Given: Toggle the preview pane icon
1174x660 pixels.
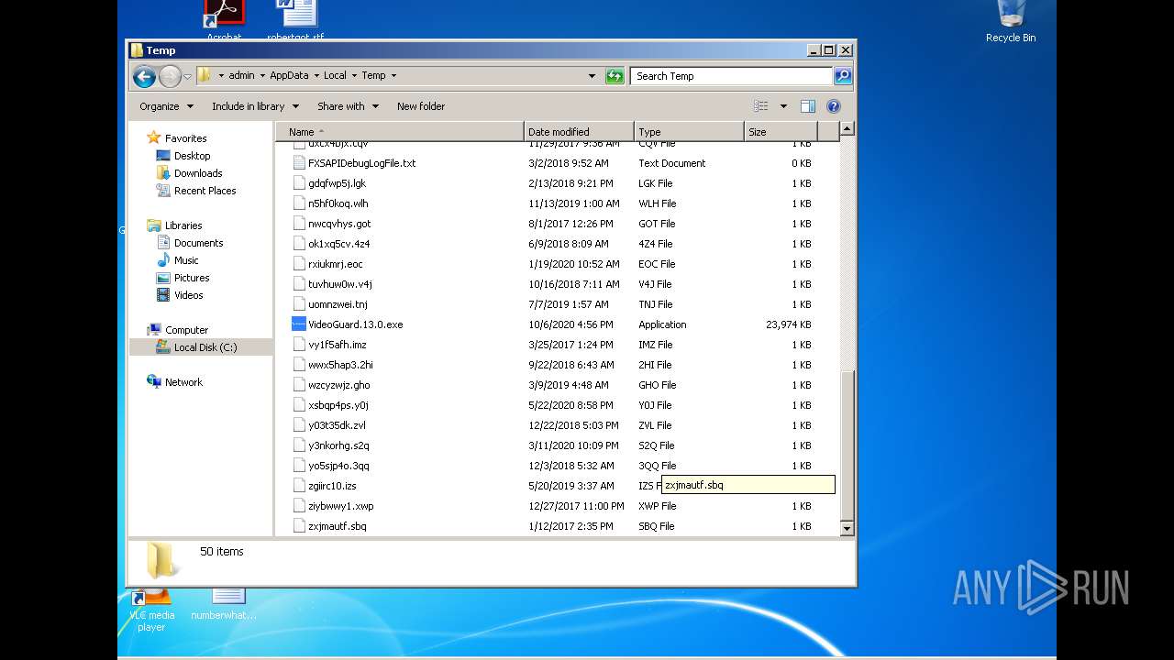Looking at the screenshot, I should 808,106.
